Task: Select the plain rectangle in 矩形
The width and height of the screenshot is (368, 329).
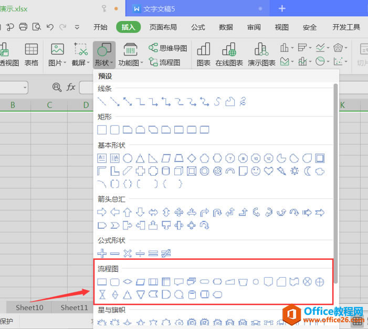Action: [102, 130]
